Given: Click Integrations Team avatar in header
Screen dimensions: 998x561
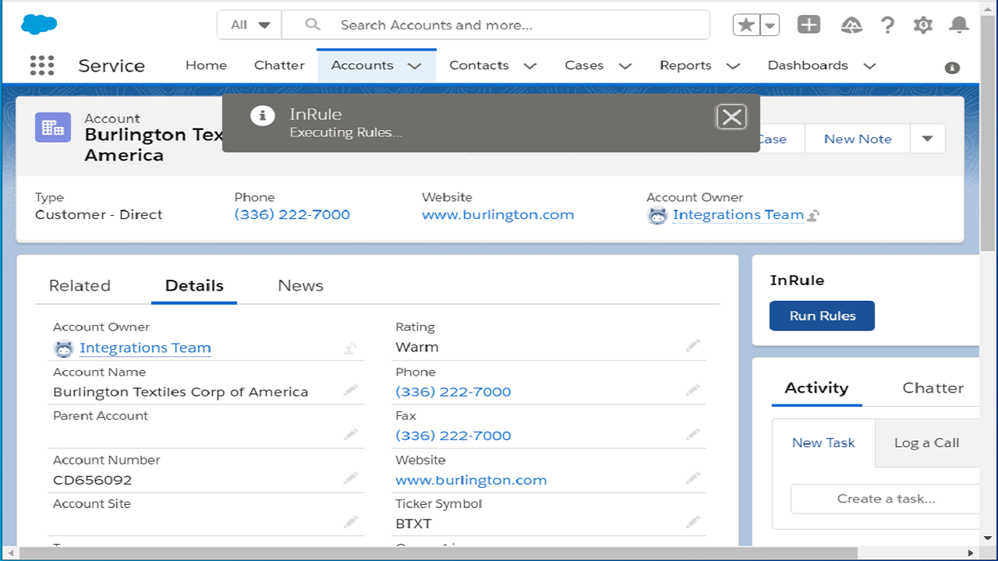Looking at the screenshot, I should click(658, 216).
